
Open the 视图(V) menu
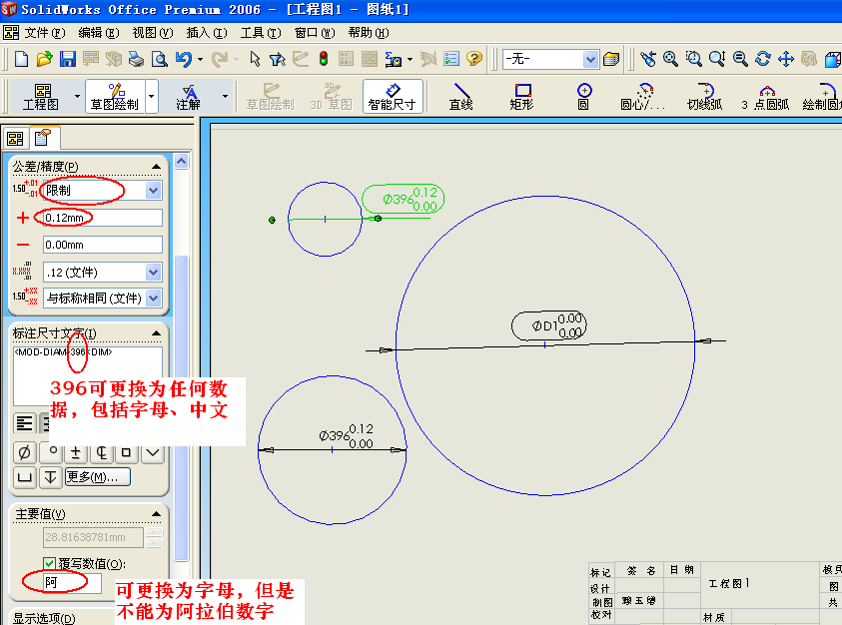pos(153,33)
